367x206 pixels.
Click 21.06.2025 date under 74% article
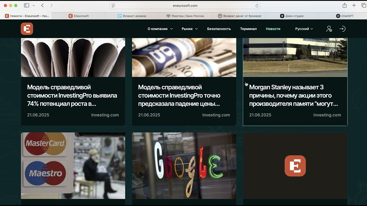[x=38, y=115]
